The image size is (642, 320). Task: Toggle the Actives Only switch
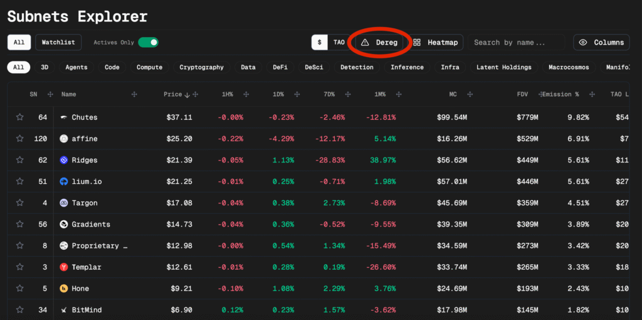pyautogui.click(x=148, y=42)
